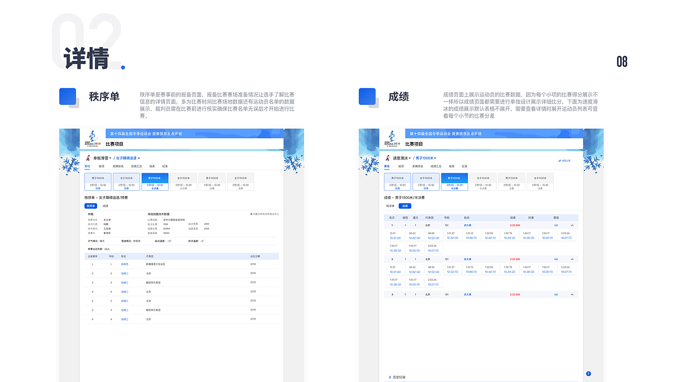The image size is (679, 382).
Task: Select the 赛程 tab in the left mockup
Action: [88, 166]
